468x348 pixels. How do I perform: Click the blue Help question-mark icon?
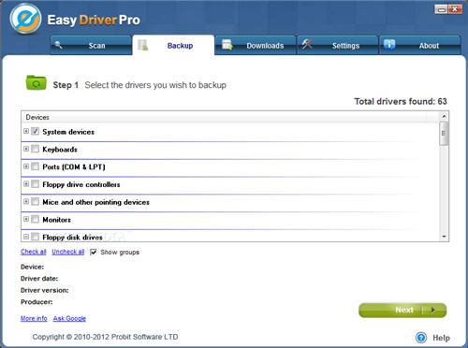tap(421, 338)
